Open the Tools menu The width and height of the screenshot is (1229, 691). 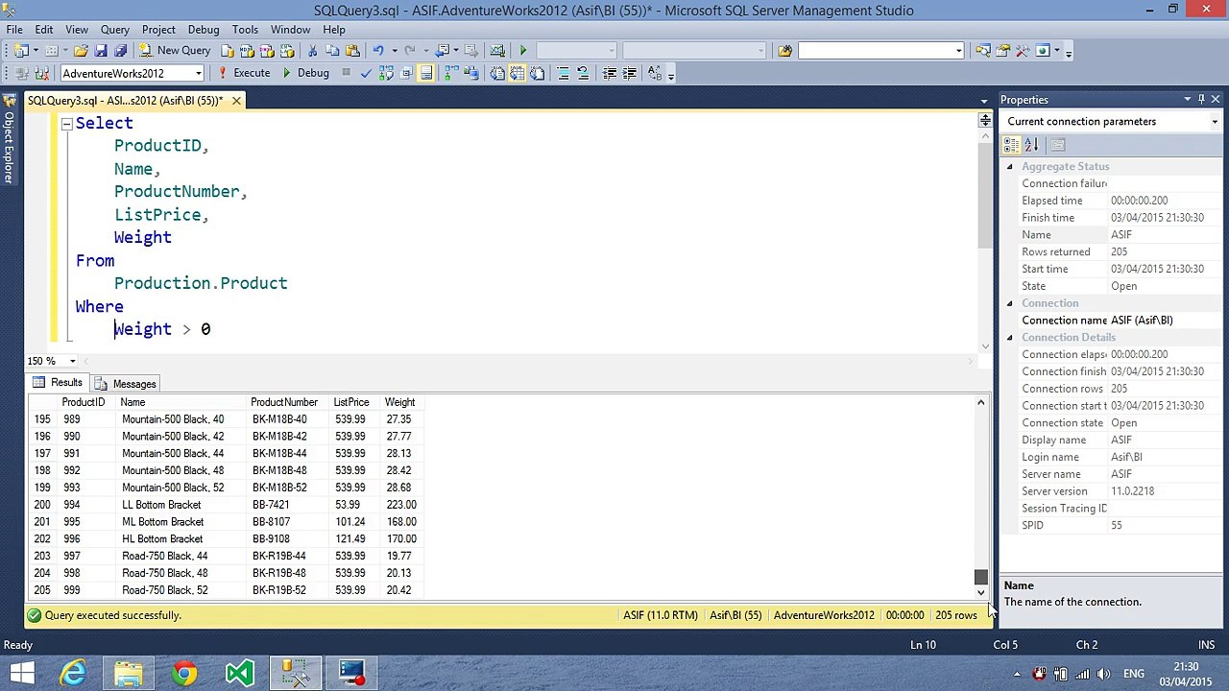[x=245, y=30]
